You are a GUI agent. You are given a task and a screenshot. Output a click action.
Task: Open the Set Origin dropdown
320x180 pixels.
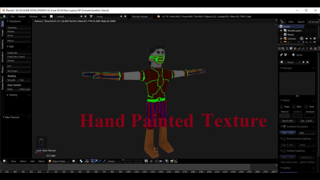[x=18, y=71]
